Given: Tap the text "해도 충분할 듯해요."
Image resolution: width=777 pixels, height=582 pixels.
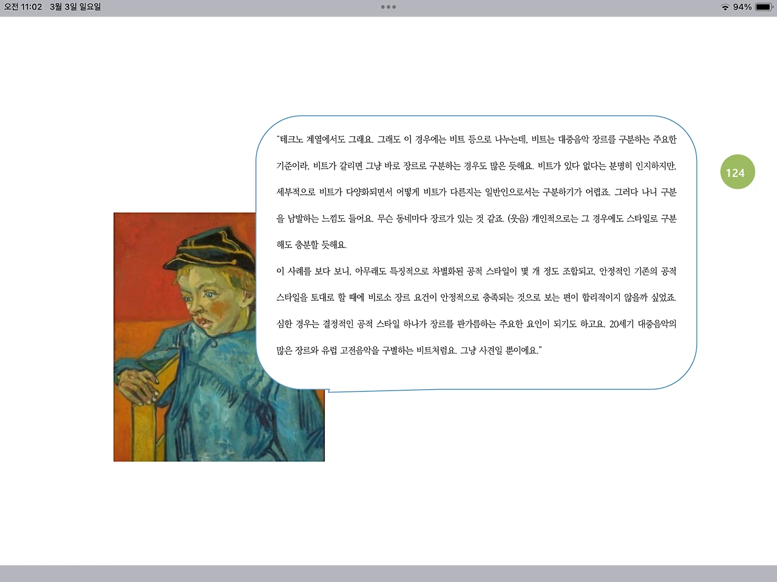Looking at the screenshot, I should 311,245.
